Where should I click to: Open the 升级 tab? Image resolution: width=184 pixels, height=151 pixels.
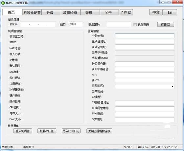(51, 12)
